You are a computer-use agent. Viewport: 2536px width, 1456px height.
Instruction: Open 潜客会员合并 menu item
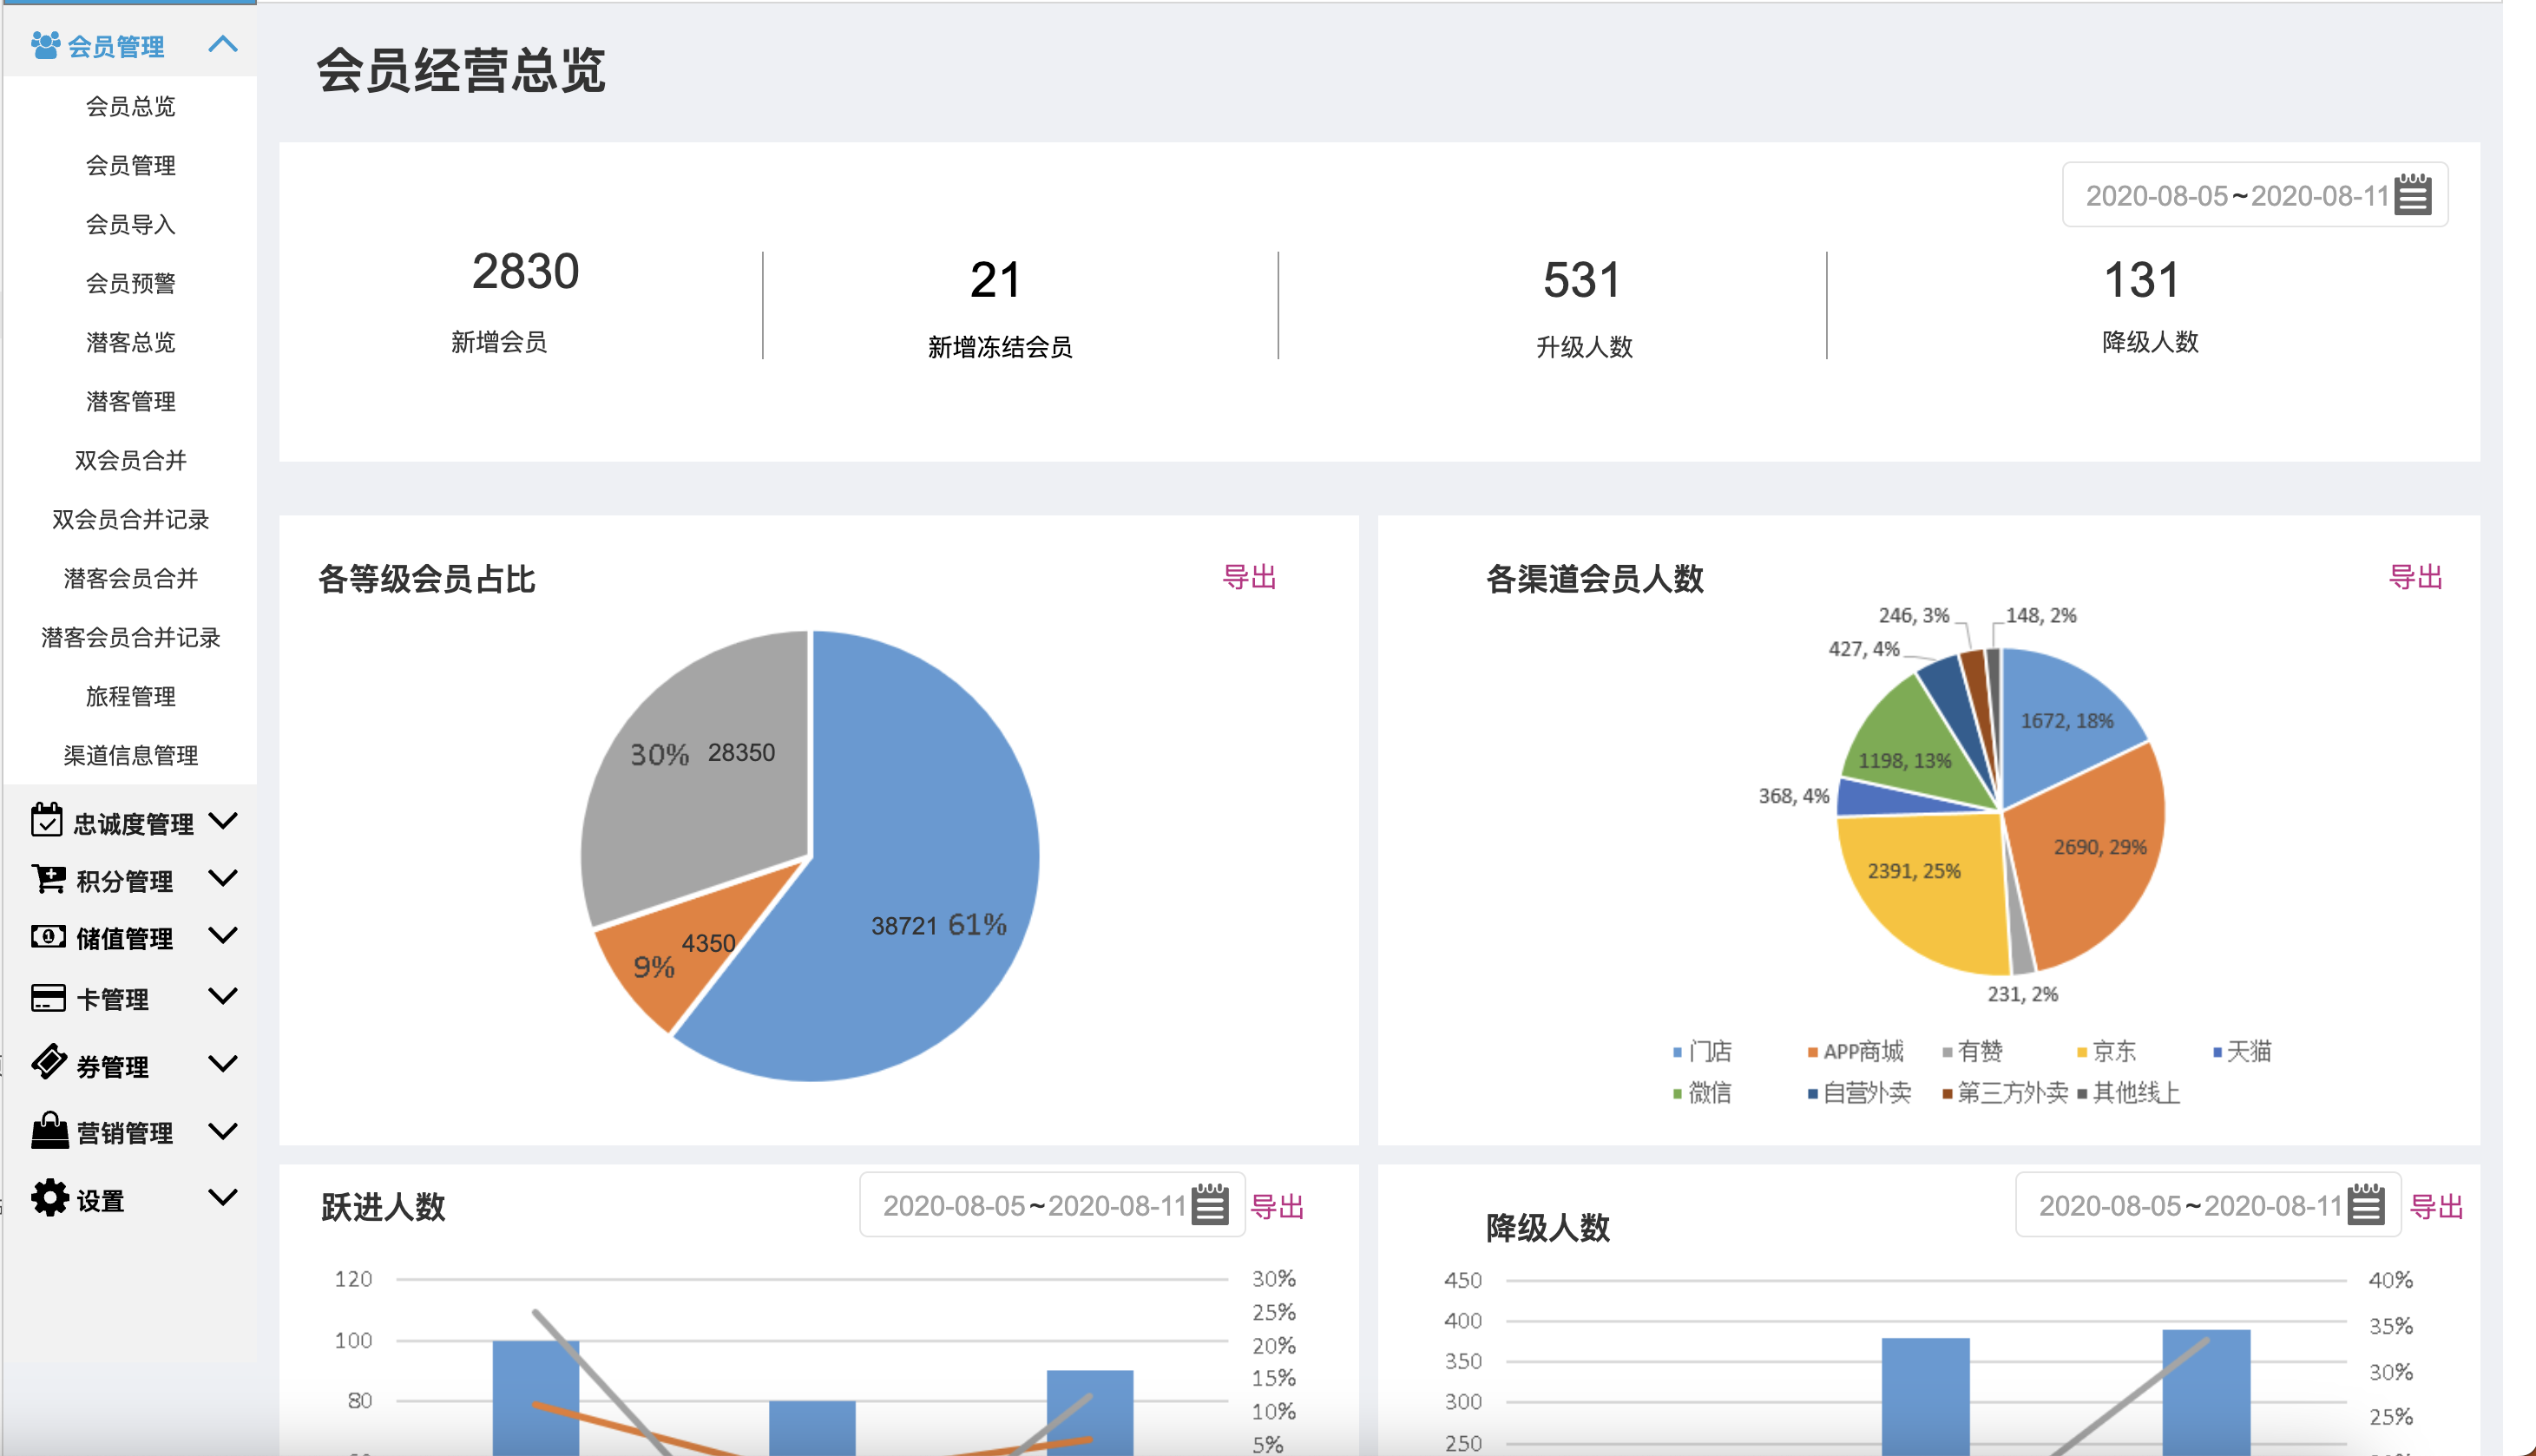tap(130, 578)
